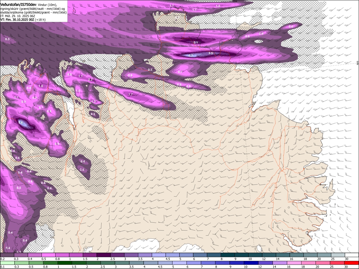Image resolution: width=359 pixels, height=269 pixels.
Task: Click the valid time line 'VT: Fim. 30.10.2025 00Z (+18 h)'
Action: click(23, 20)
